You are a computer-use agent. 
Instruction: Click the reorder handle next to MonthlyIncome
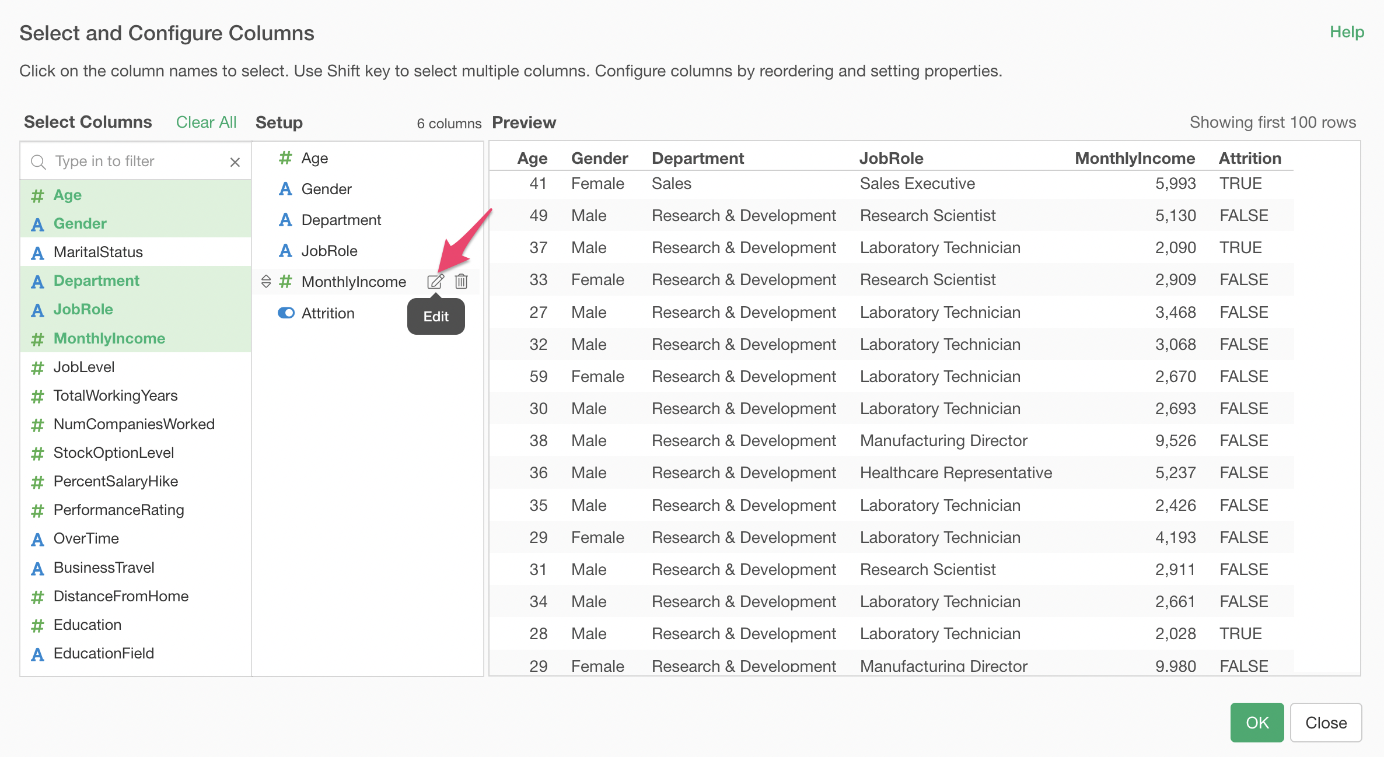coord(266,282)
